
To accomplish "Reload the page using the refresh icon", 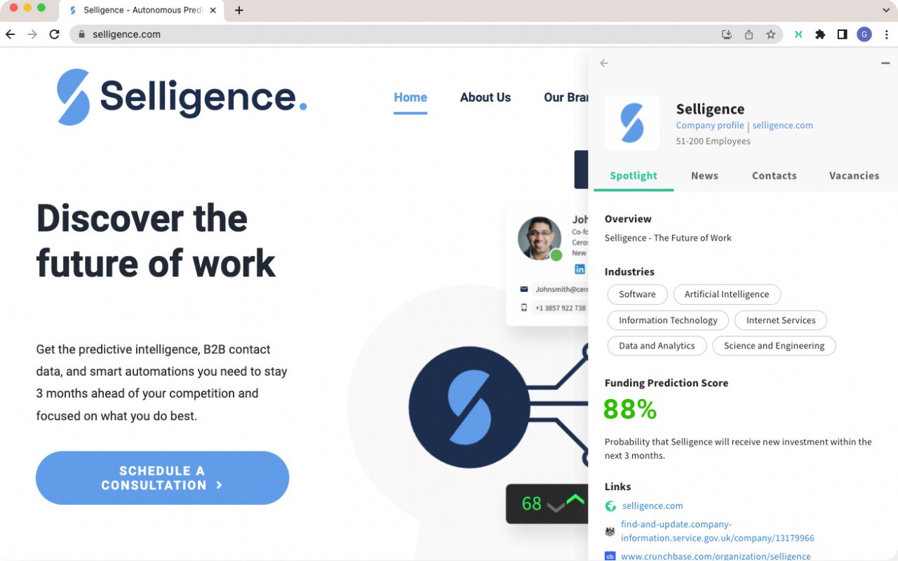I will (x=54, y=34).
